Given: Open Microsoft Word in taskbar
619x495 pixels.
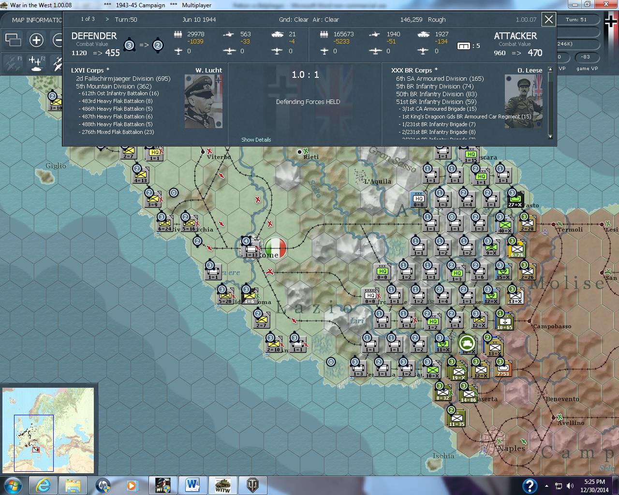Looking at the screenshot, I should (192, 485).
